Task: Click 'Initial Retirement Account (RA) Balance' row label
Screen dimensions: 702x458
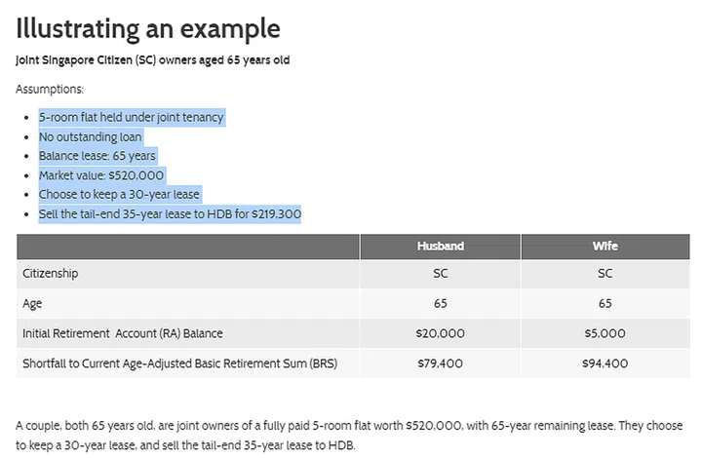Action: (123, 333)
